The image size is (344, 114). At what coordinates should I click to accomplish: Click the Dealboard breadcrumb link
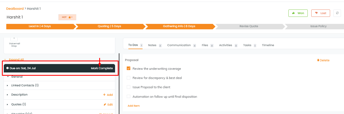click(15, 9)
